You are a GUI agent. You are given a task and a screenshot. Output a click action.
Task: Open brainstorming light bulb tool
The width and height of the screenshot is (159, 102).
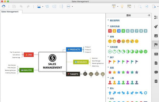(122, 6)
